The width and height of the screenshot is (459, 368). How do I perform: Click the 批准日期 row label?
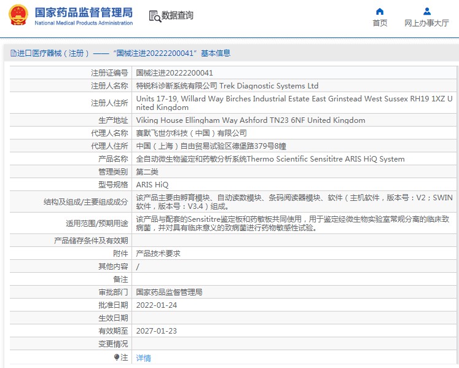point(113,305)
